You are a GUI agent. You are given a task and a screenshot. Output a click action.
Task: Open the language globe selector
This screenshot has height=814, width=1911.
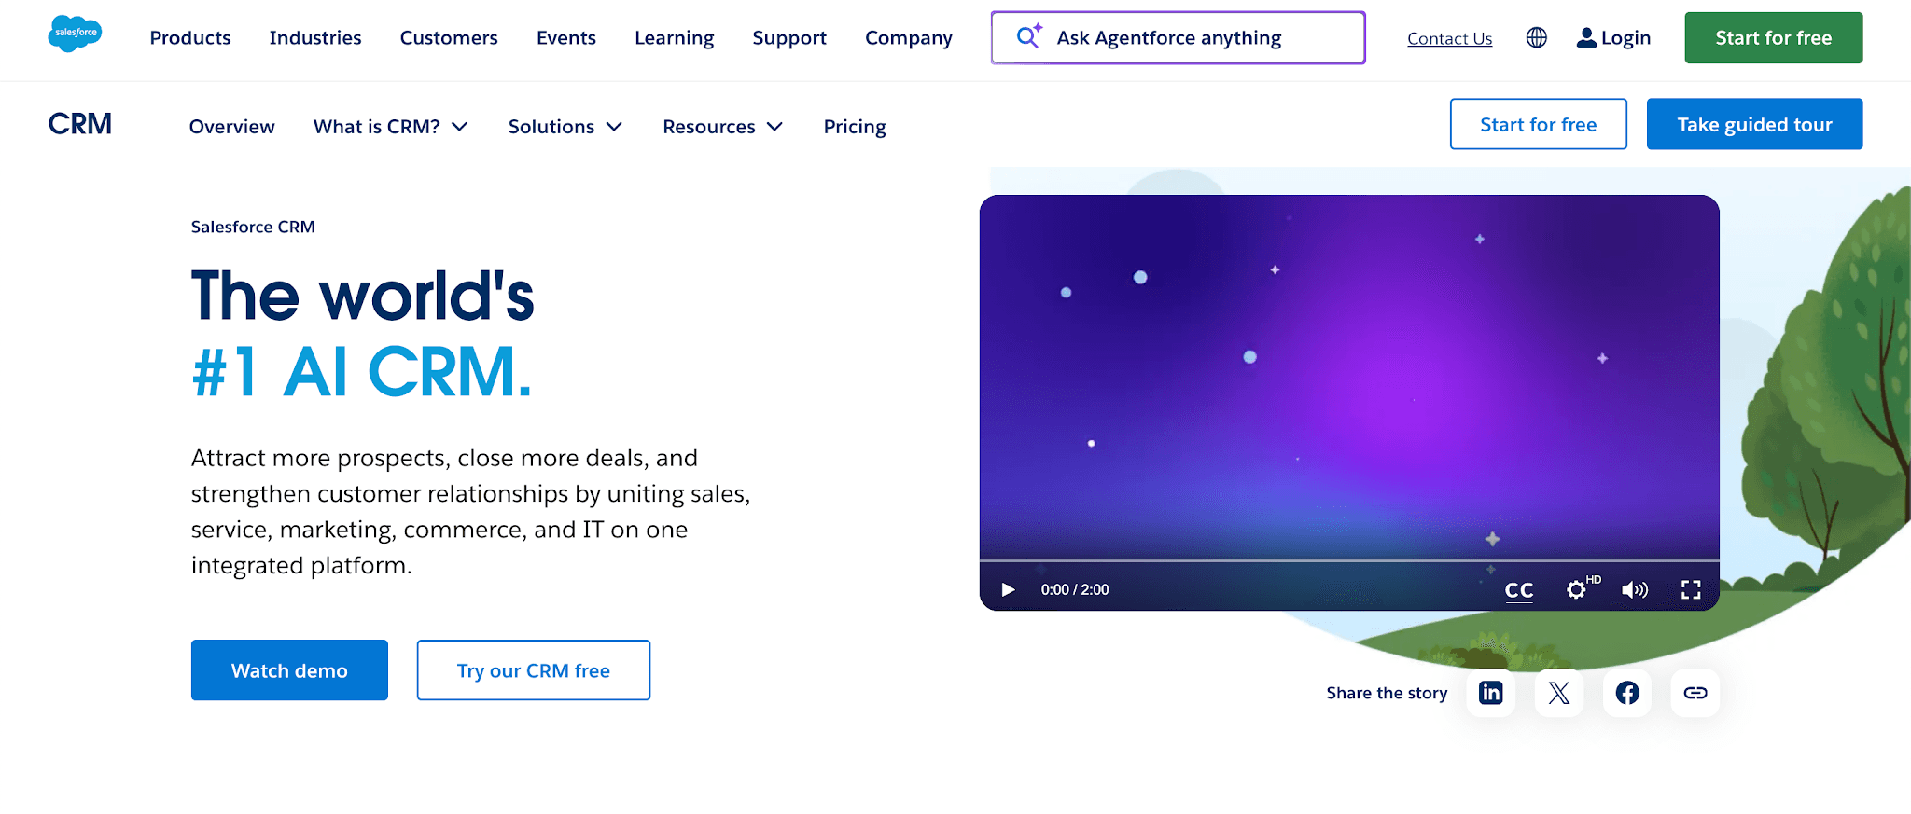coord(1537,38)
